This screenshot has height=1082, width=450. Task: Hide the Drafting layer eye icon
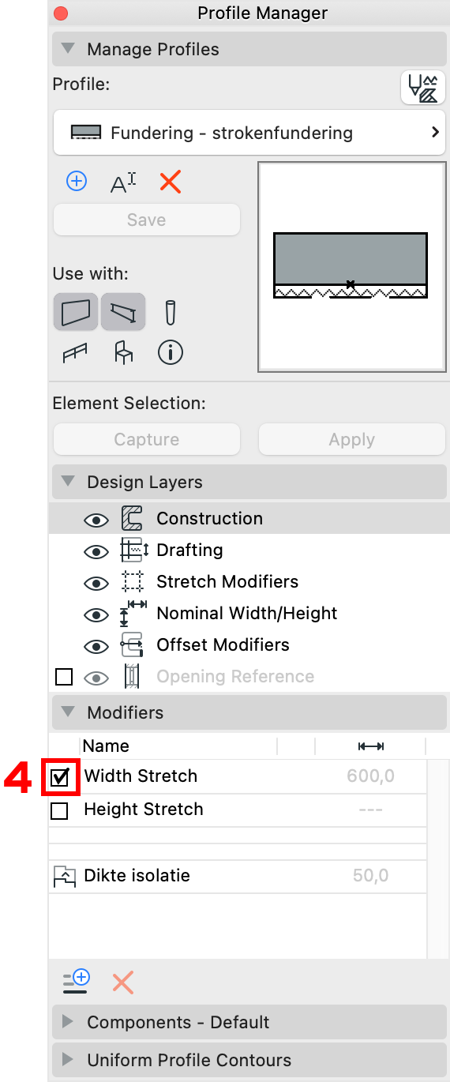(96, 551)
